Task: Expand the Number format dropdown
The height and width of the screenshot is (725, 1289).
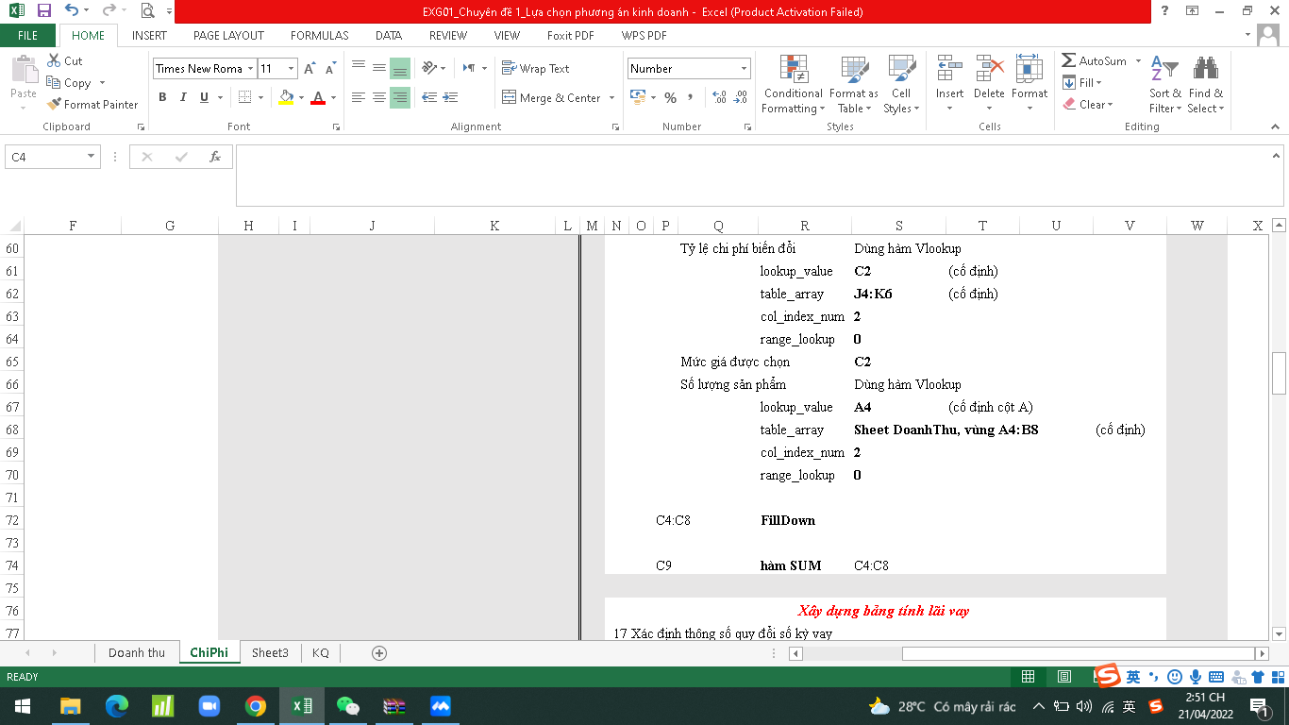Action: coord(744,69)
